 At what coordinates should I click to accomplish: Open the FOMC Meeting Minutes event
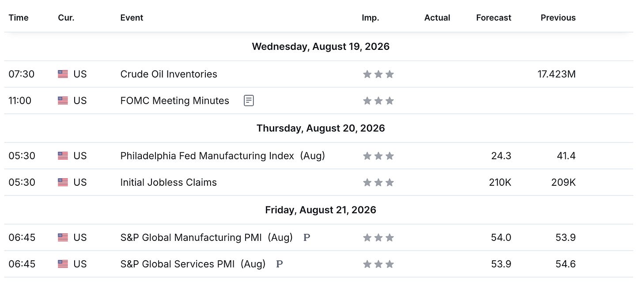[x=174, y=101]
